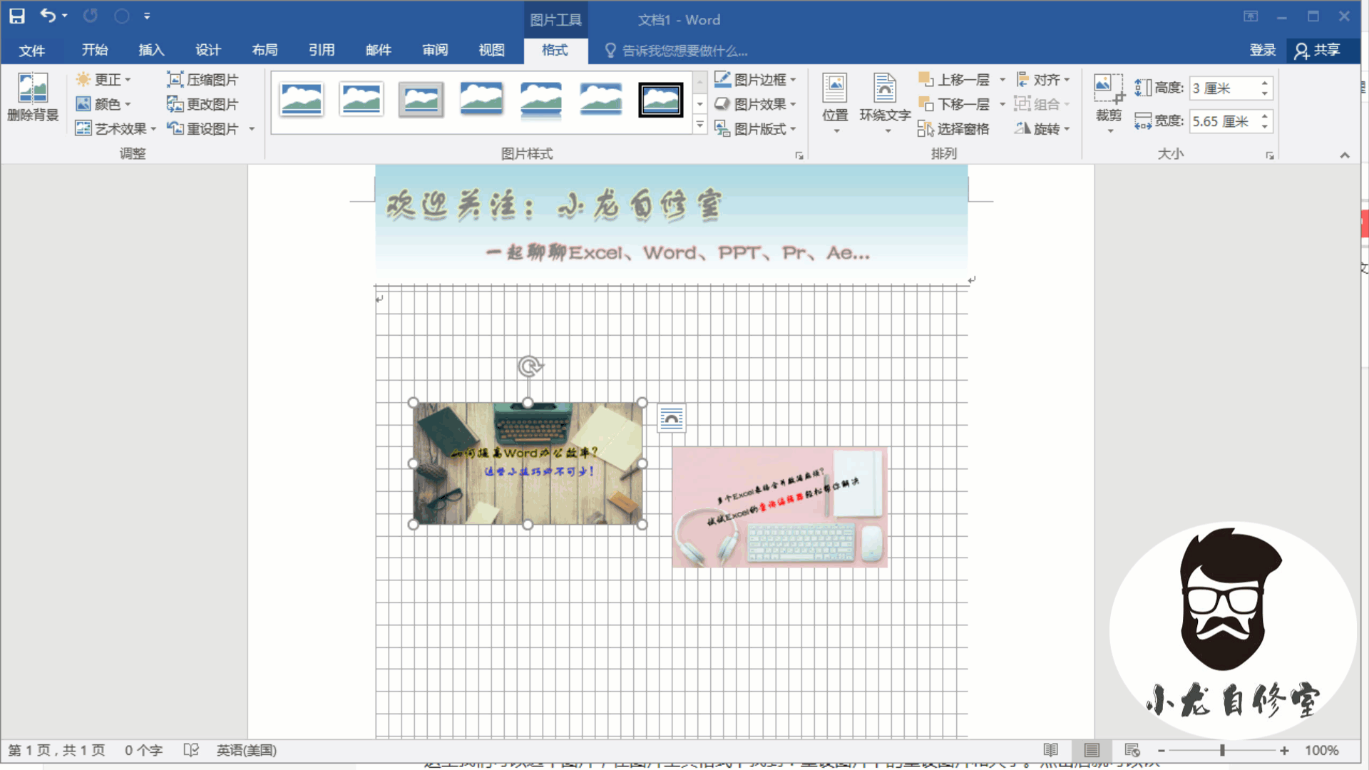
Task: Click the Compress Pictures (压缩图片) icon
Action: (x=175, y=79)
